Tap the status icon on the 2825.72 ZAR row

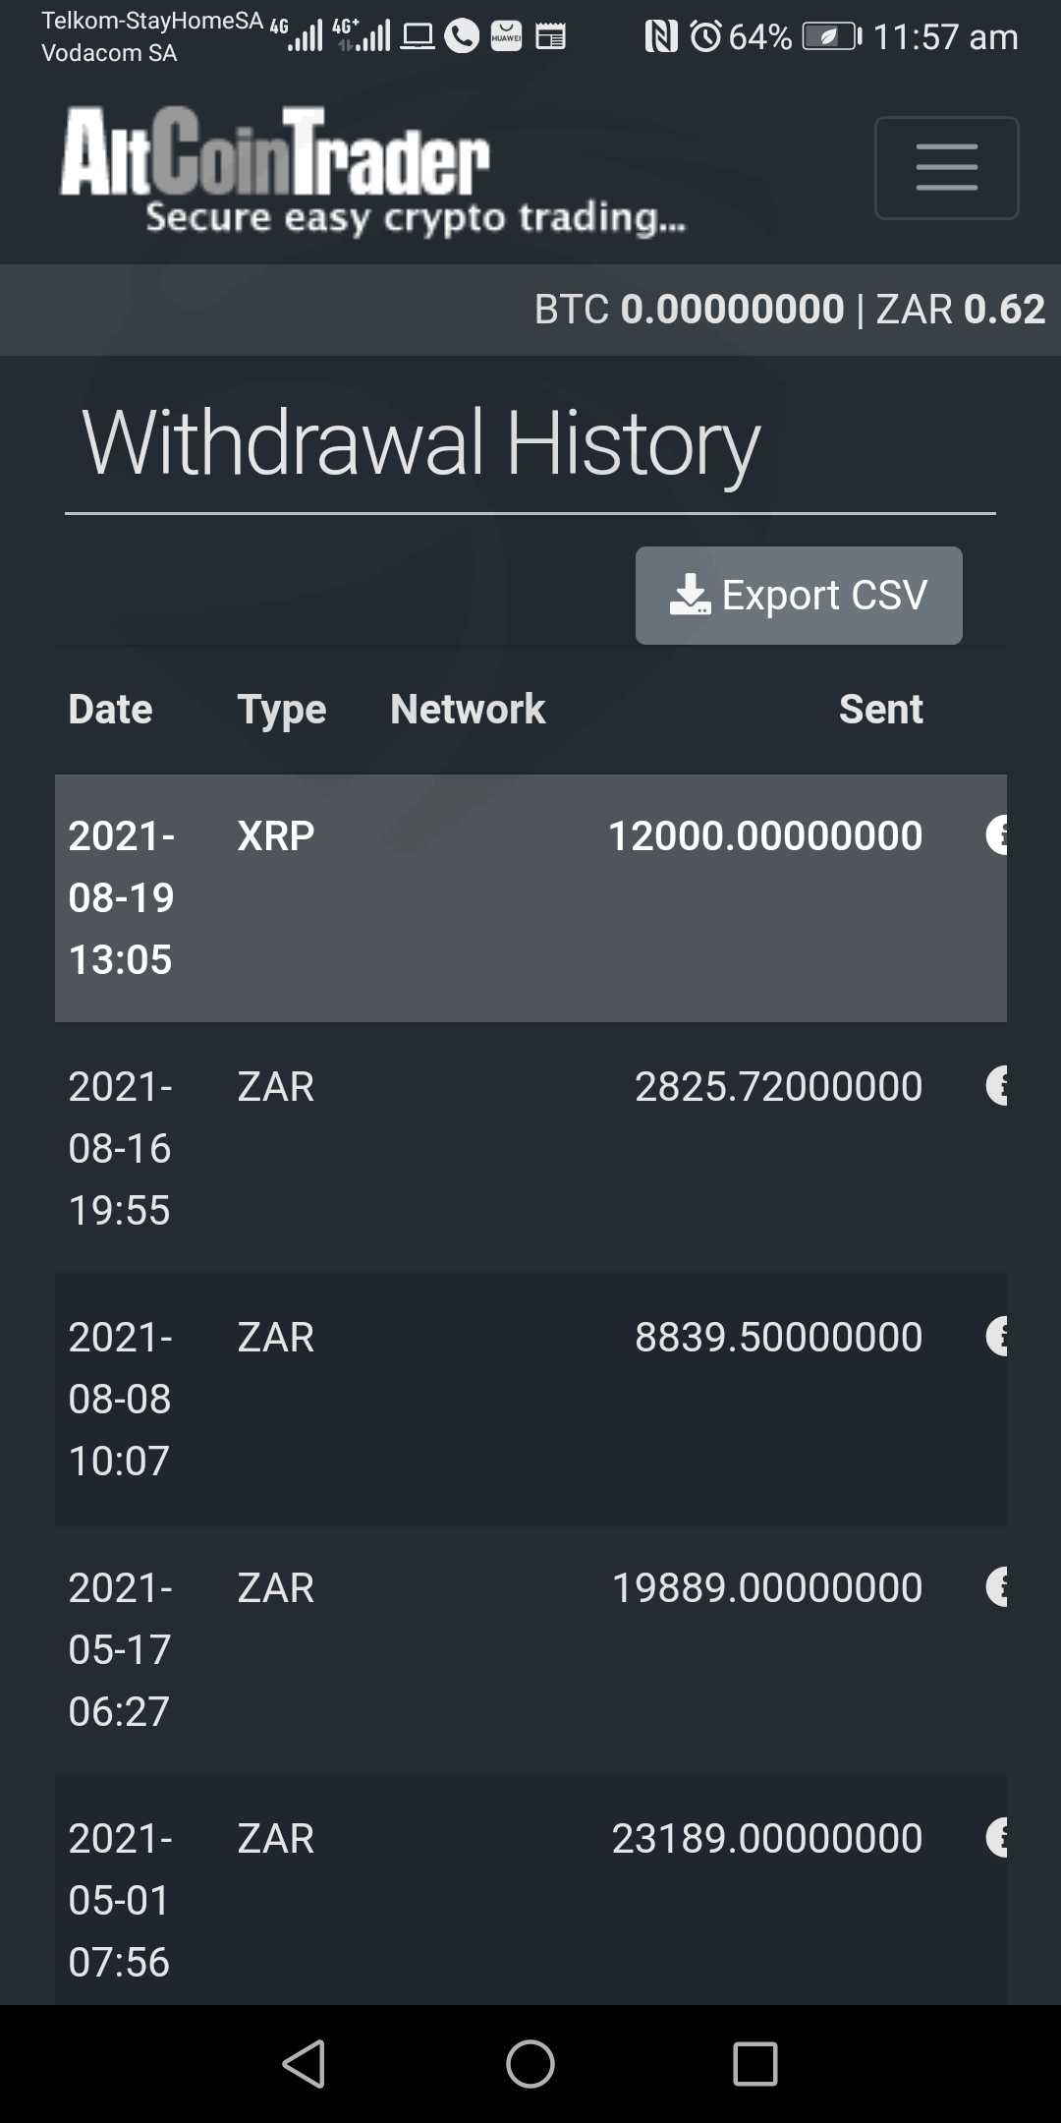click(x=997, y=1086)
